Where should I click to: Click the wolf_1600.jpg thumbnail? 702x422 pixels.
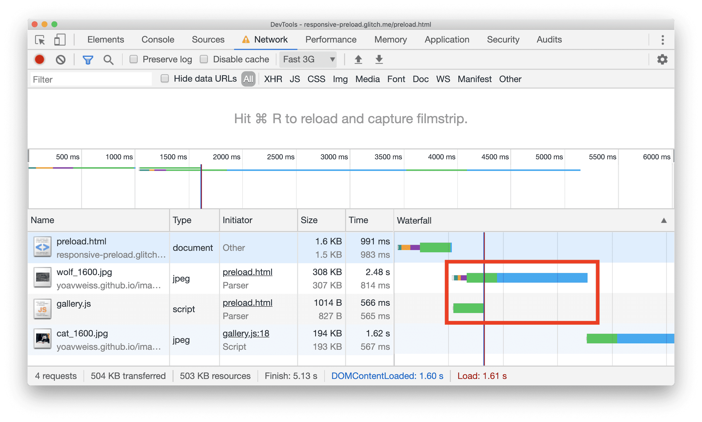tap(42, 278)
